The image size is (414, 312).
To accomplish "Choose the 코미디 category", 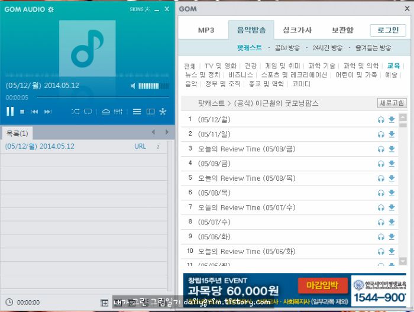I will click(301, 84).
